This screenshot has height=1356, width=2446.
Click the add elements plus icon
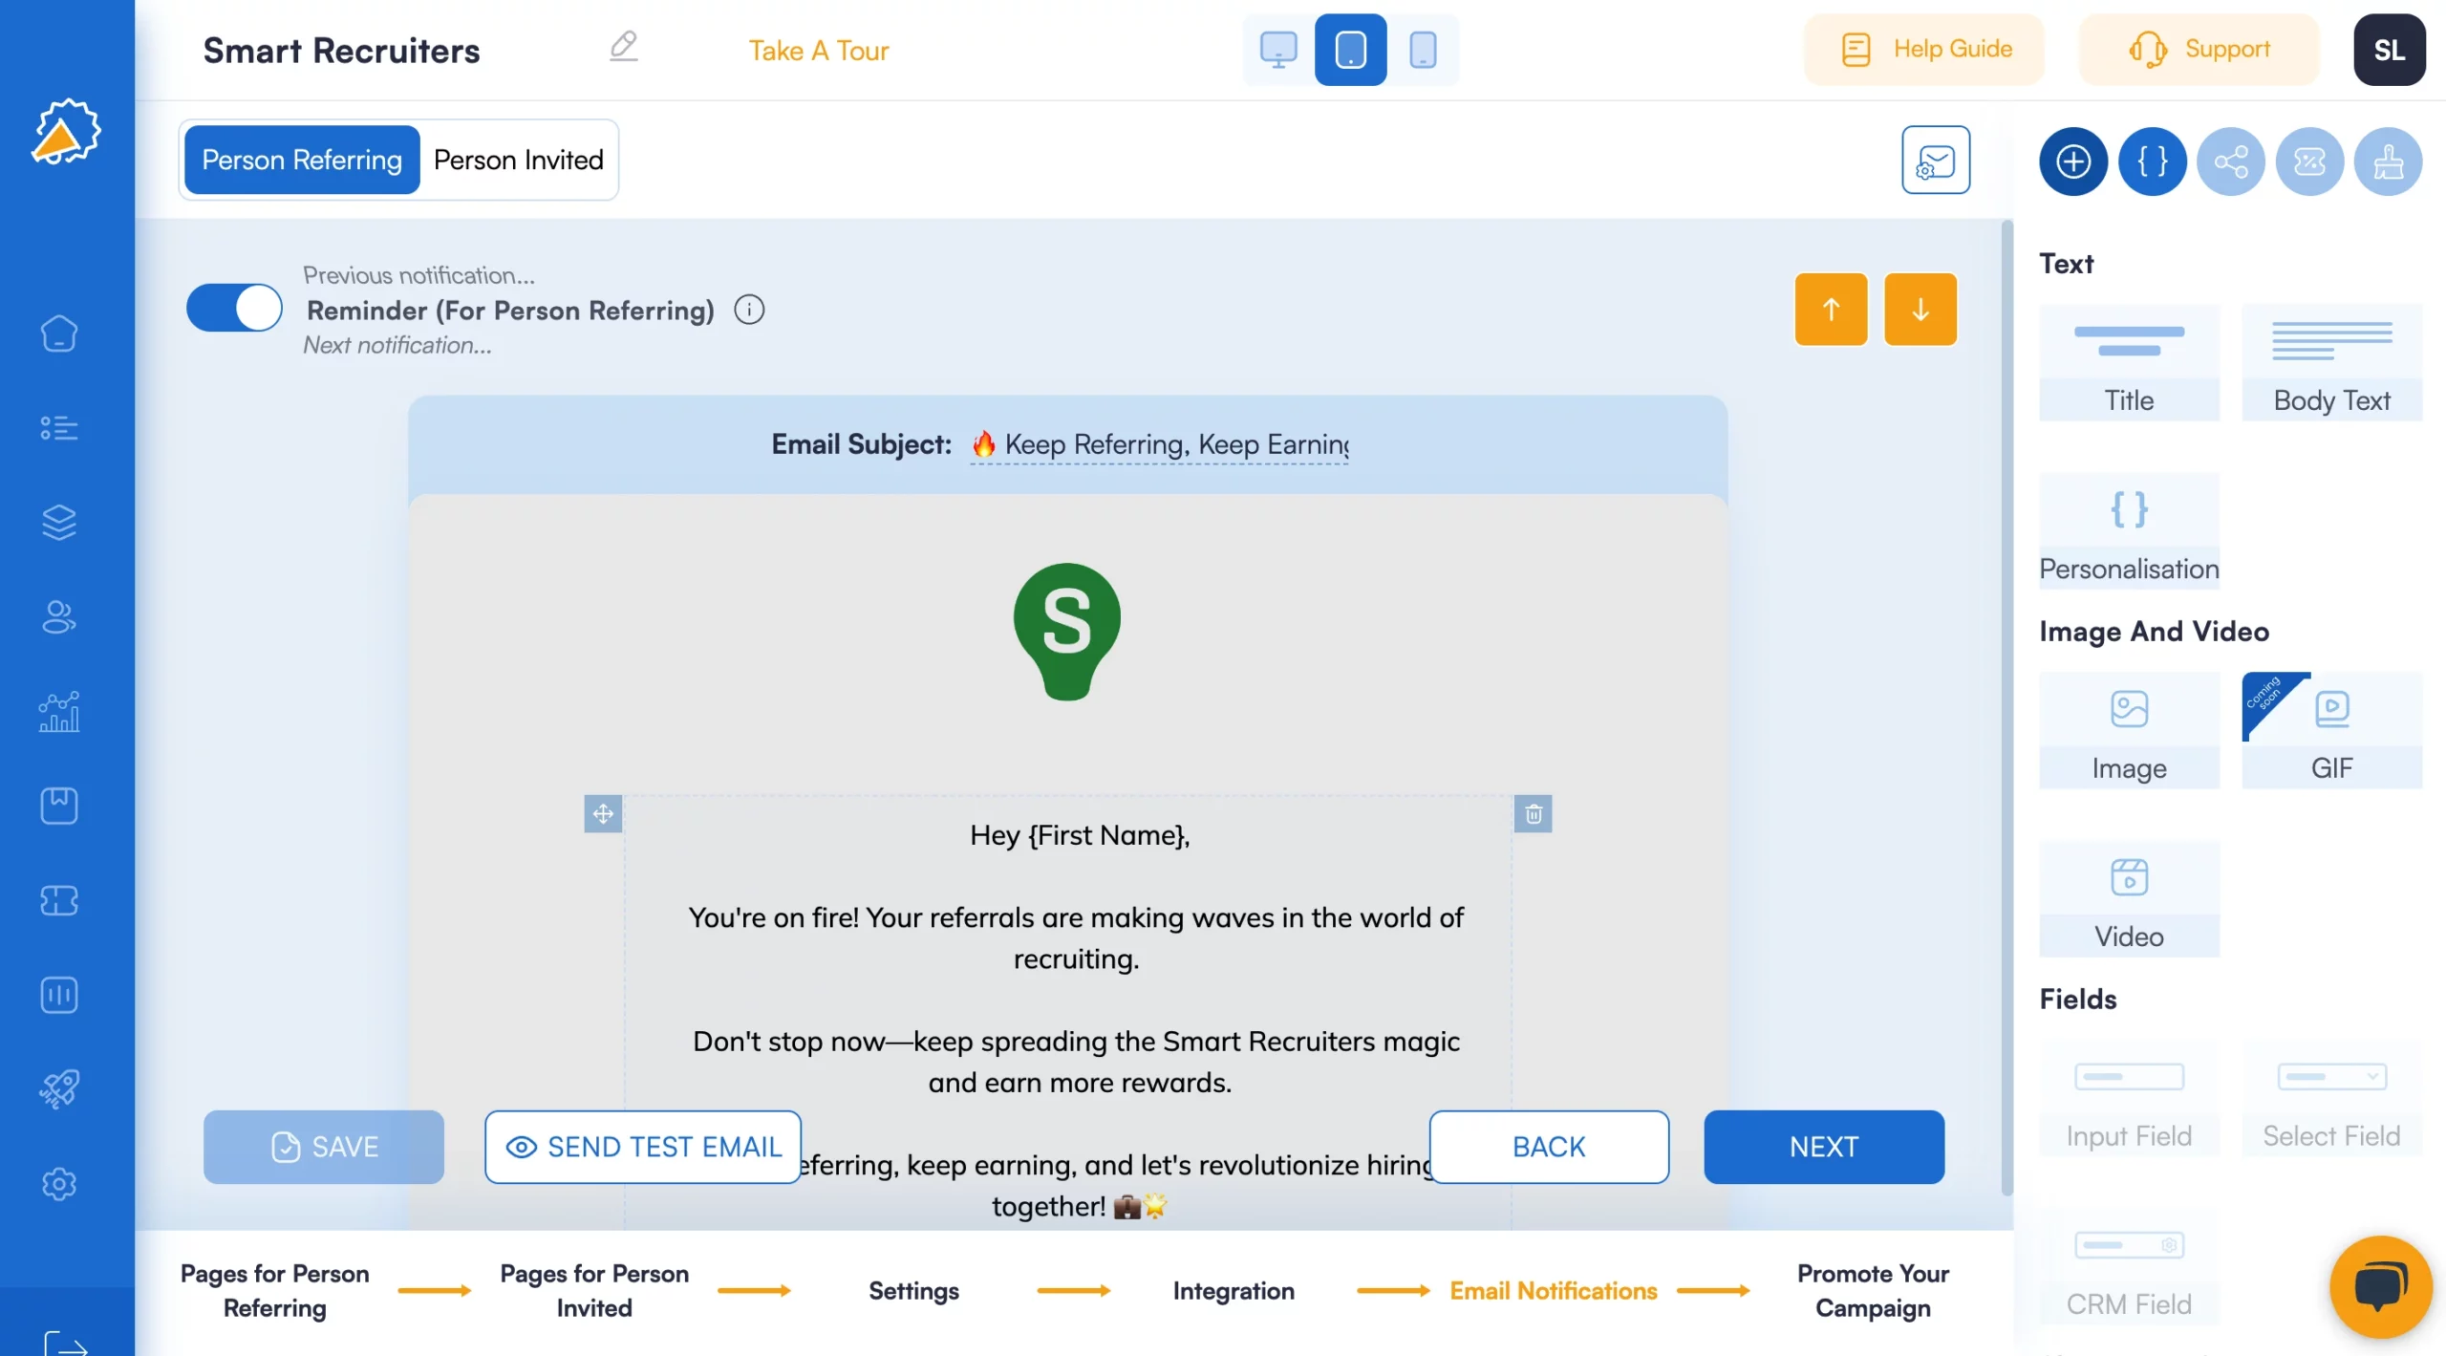pyautogui.click(x=2073, y=161)
